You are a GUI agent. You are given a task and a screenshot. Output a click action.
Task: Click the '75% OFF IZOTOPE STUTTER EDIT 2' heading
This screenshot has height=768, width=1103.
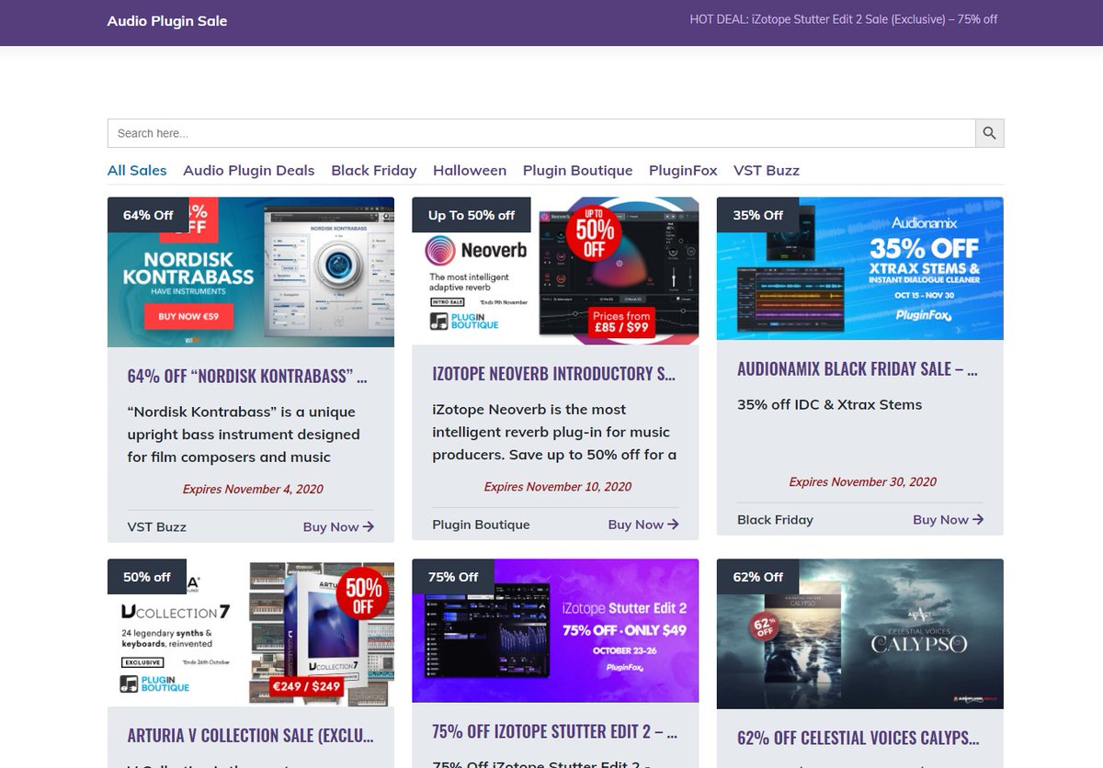(554, 732)
